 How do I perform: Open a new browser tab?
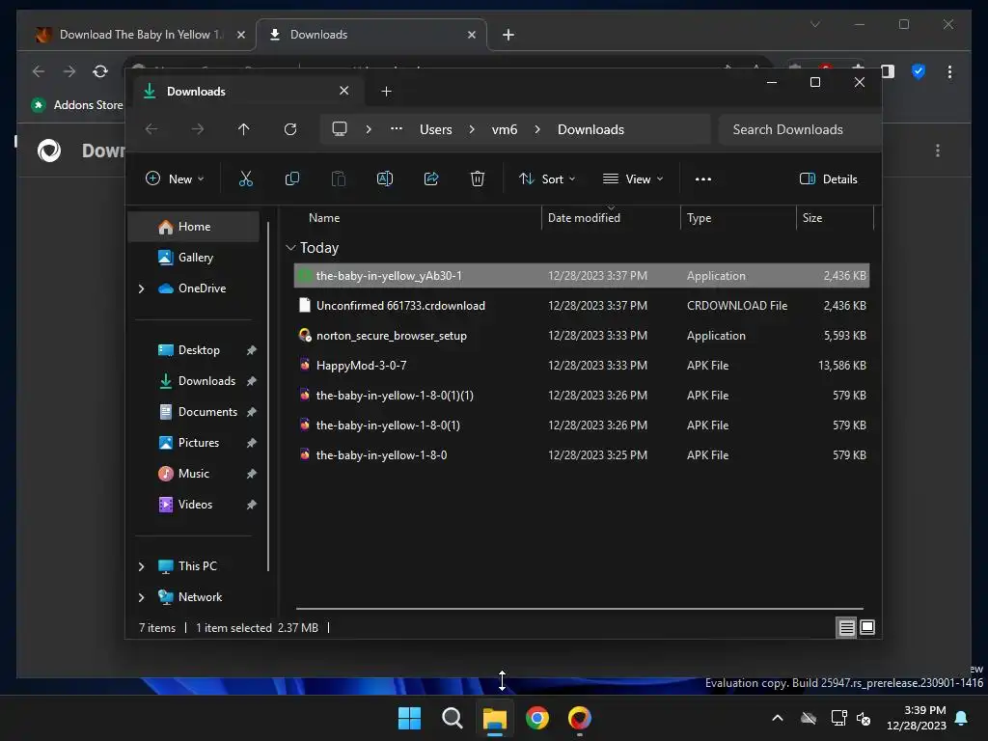[x=508, y=35]
